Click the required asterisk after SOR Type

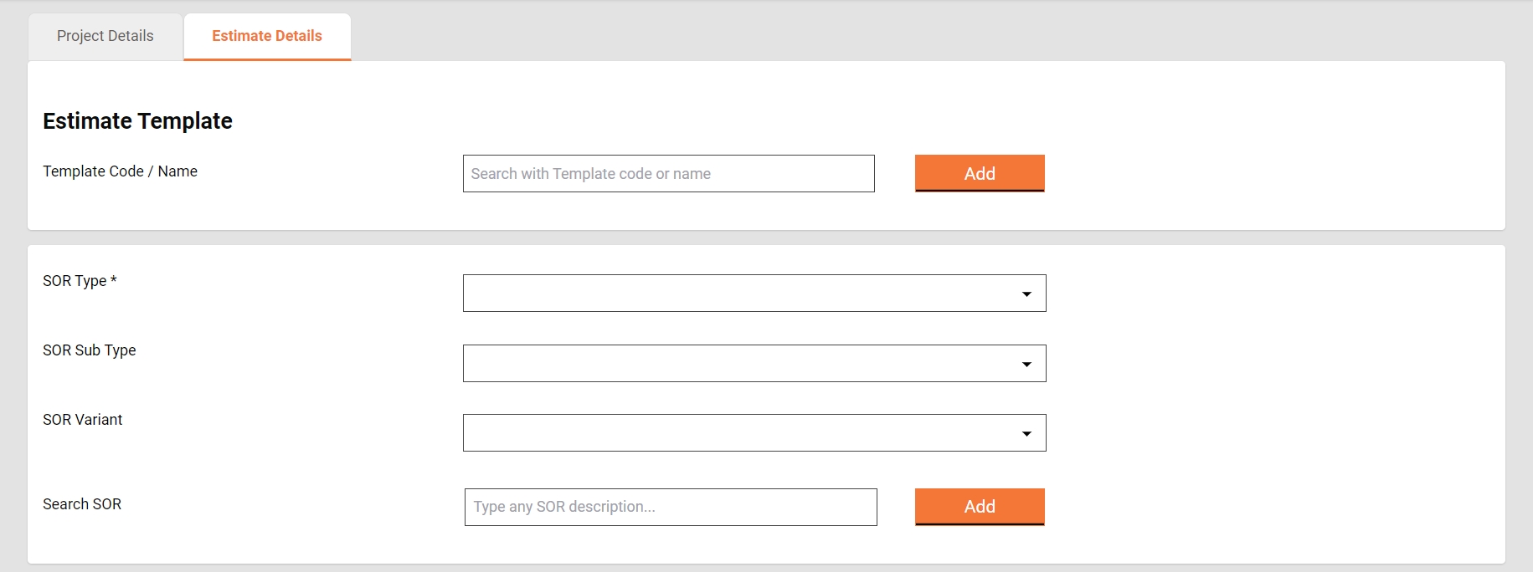pyautogui.click(x=114, y=280)
